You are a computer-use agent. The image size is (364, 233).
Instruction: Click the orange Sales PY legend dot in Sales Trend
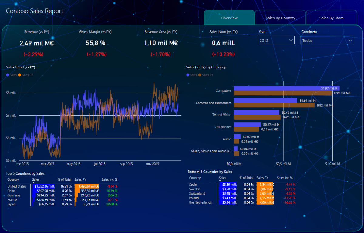tap(20, 75)
